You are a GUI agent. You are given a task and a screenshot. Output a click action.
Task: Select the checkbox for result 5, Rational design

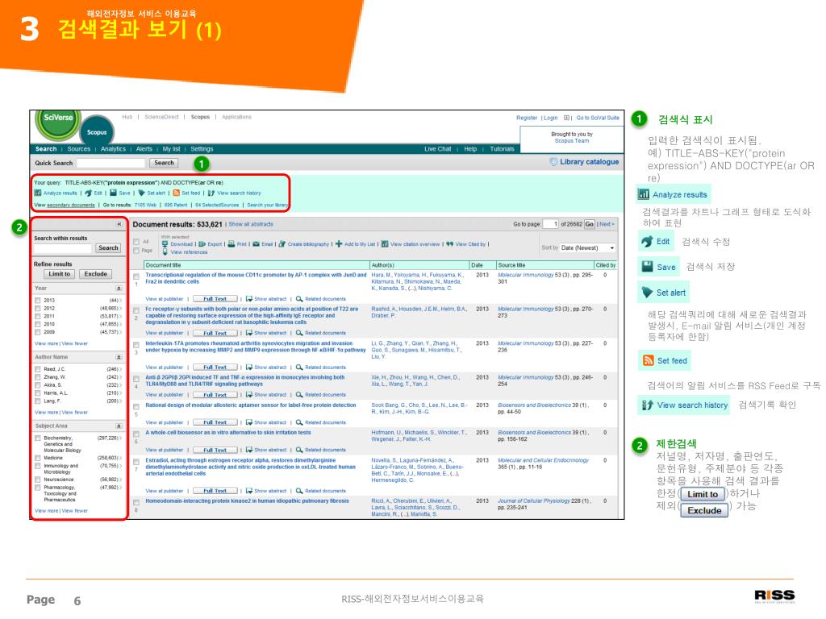coord(136,407)
